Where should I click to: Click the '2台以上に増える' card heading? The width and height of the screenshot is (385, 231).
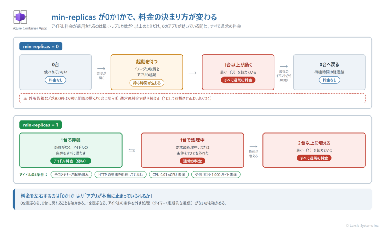pos(314,143)
